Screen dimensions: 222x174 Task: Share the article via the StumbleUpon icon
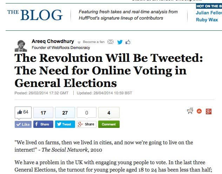coord(199,111)
